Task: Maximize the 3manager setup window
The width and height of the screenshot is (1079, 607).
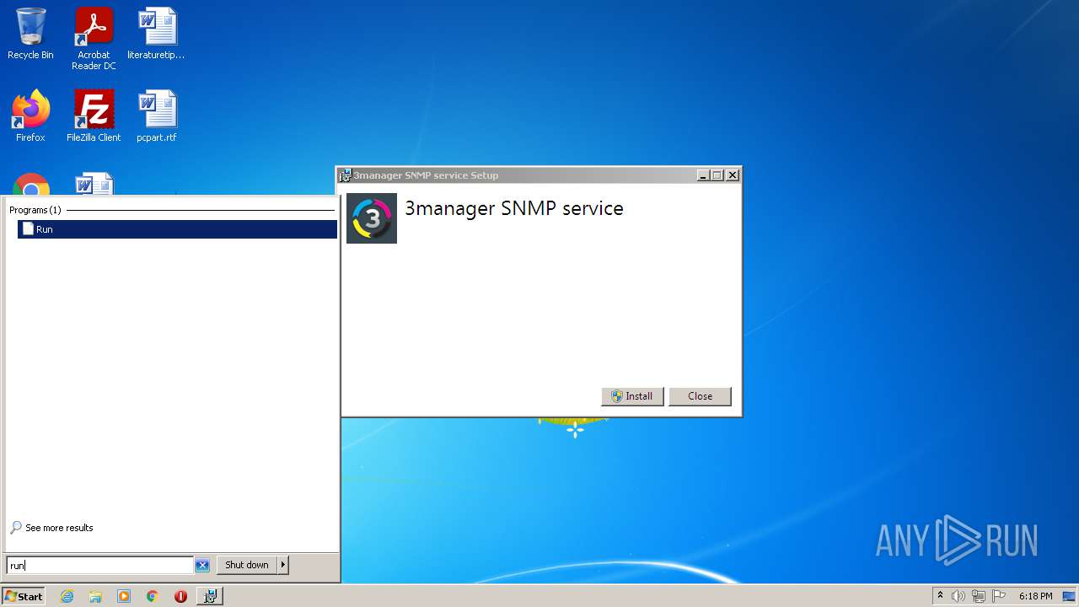Action: 717,175
